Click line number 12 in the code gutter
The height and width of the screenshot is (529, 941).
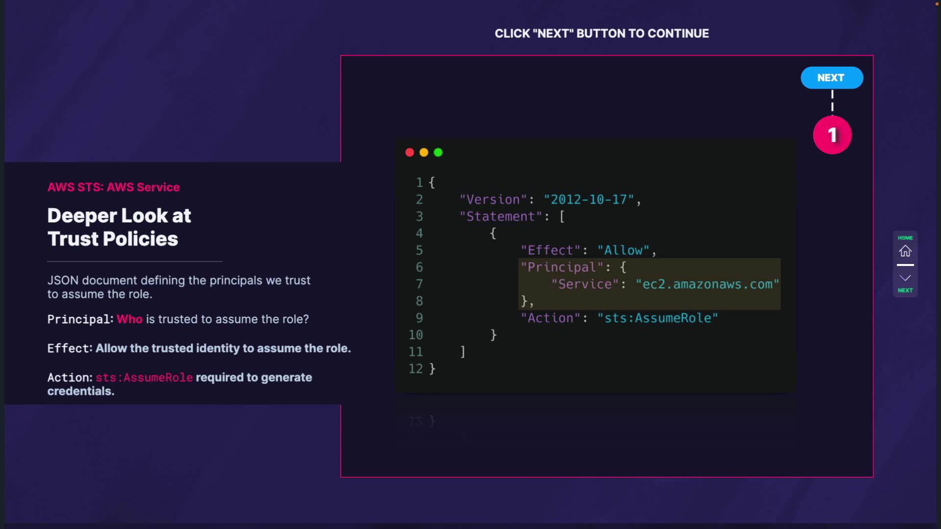click(x=416, y=369)
